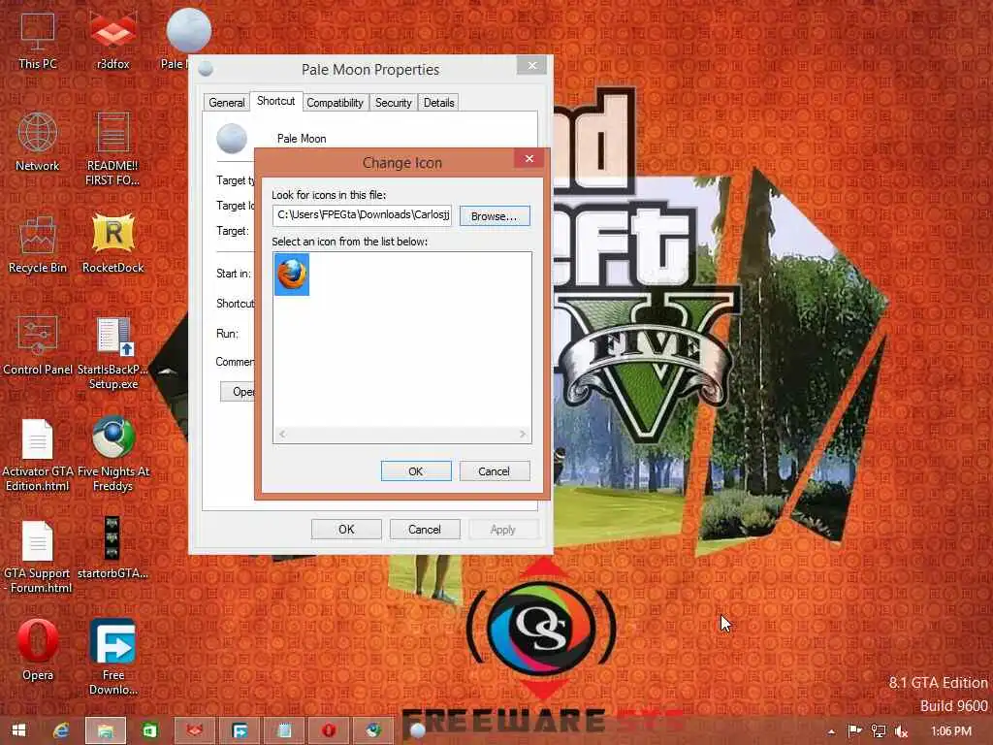The width and height of the screenshot is (993, 745).
Task: Click the Pale Moon icon in Properties header
Action: point(232,138)
